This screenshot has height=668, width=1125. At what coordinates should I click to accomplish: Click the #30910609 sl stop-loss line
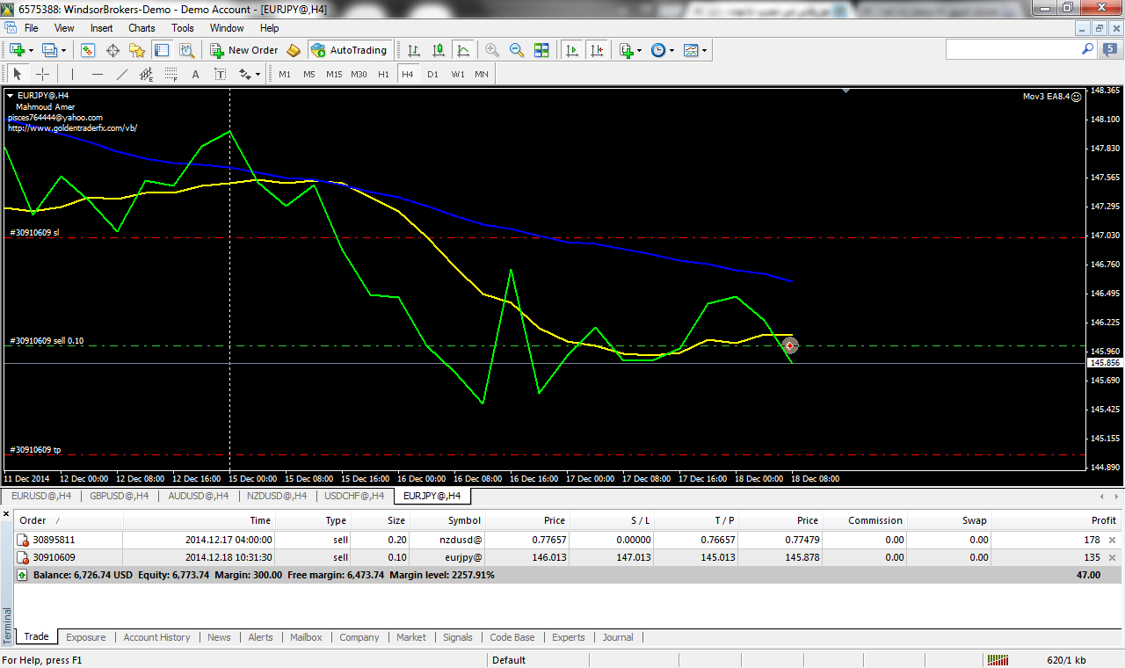tap(545, 237)
